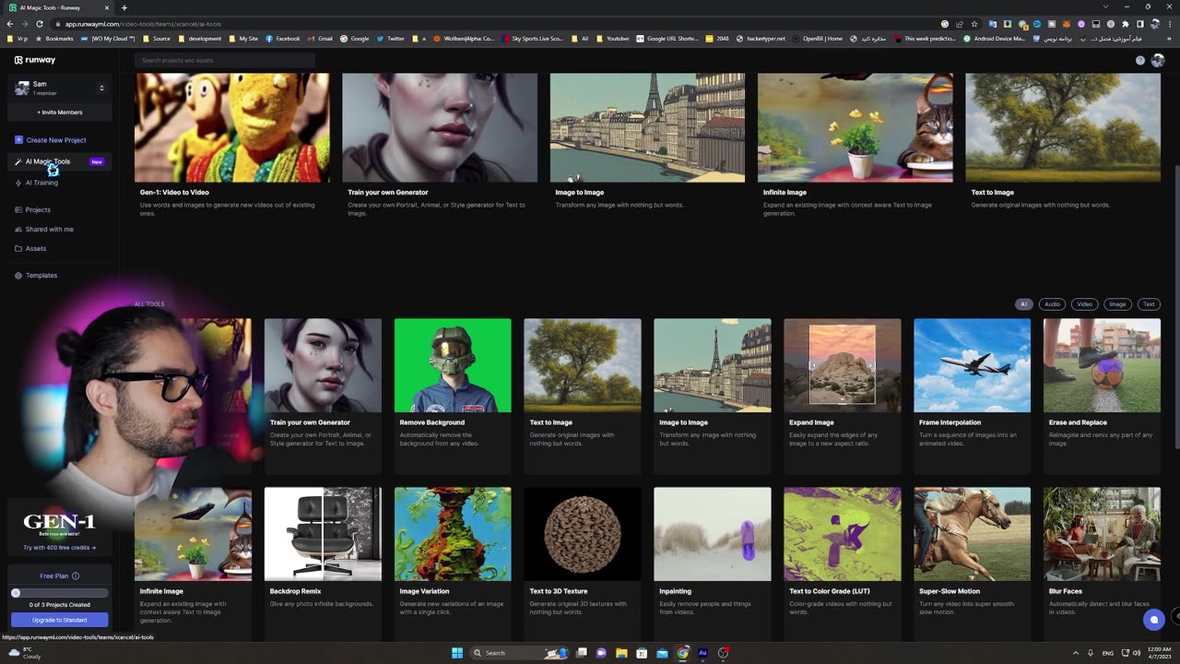
Task: Click the projects created progress bar
Action: pyautogui.click(x=60, y=592)
